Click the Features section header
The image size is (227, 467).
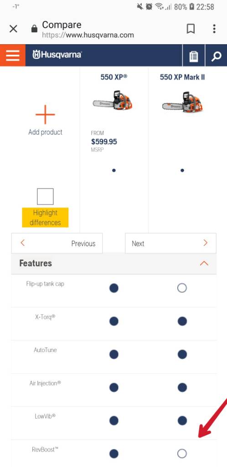(x=114, y=263)
